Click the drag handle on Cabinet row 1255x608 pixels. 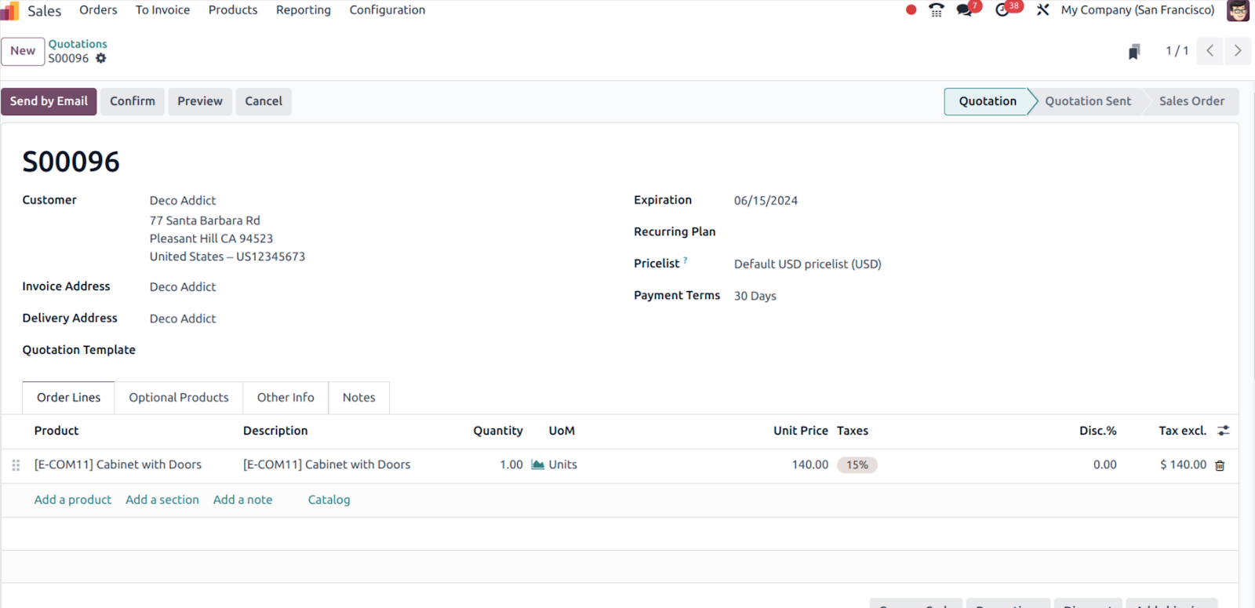tap(16, 465)
